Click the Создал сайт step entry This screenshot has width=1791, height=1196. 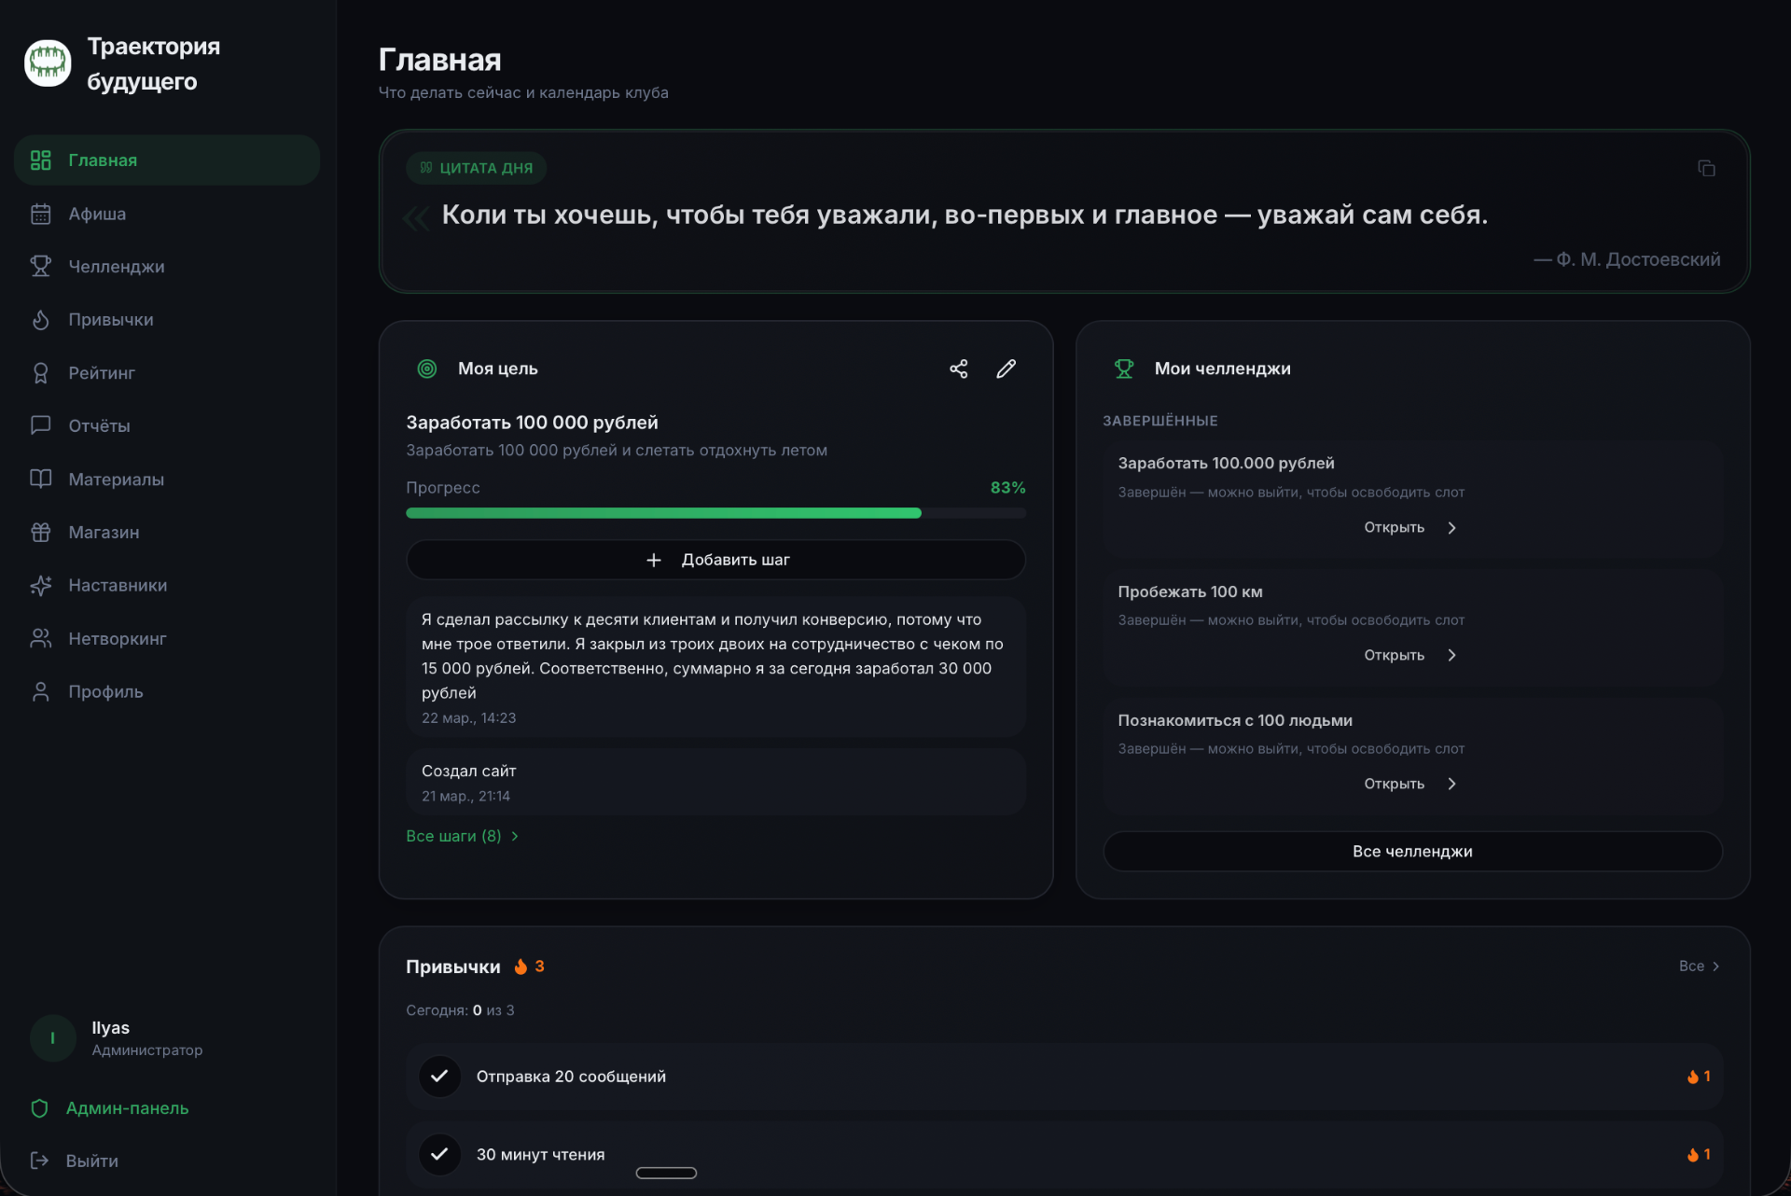pyautogui.click(x=715, y=782)
